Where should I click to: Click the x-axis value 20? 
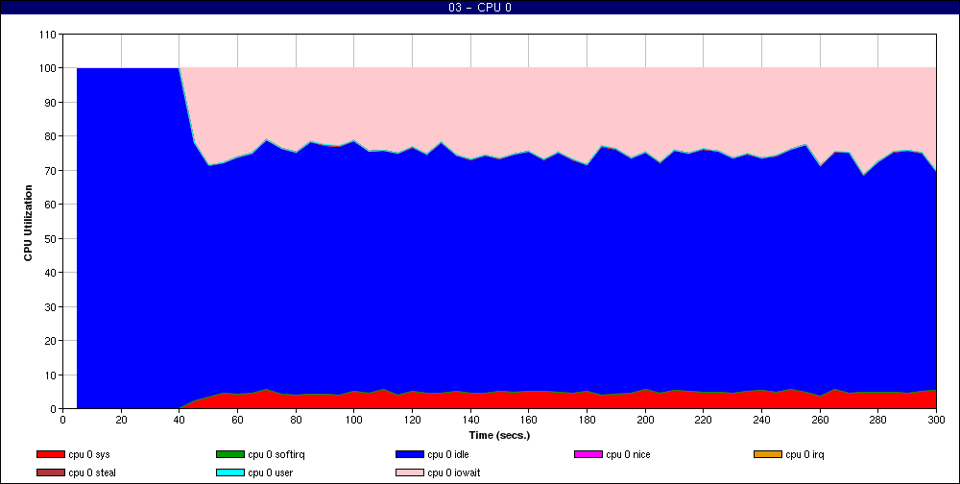coord(121,420)
